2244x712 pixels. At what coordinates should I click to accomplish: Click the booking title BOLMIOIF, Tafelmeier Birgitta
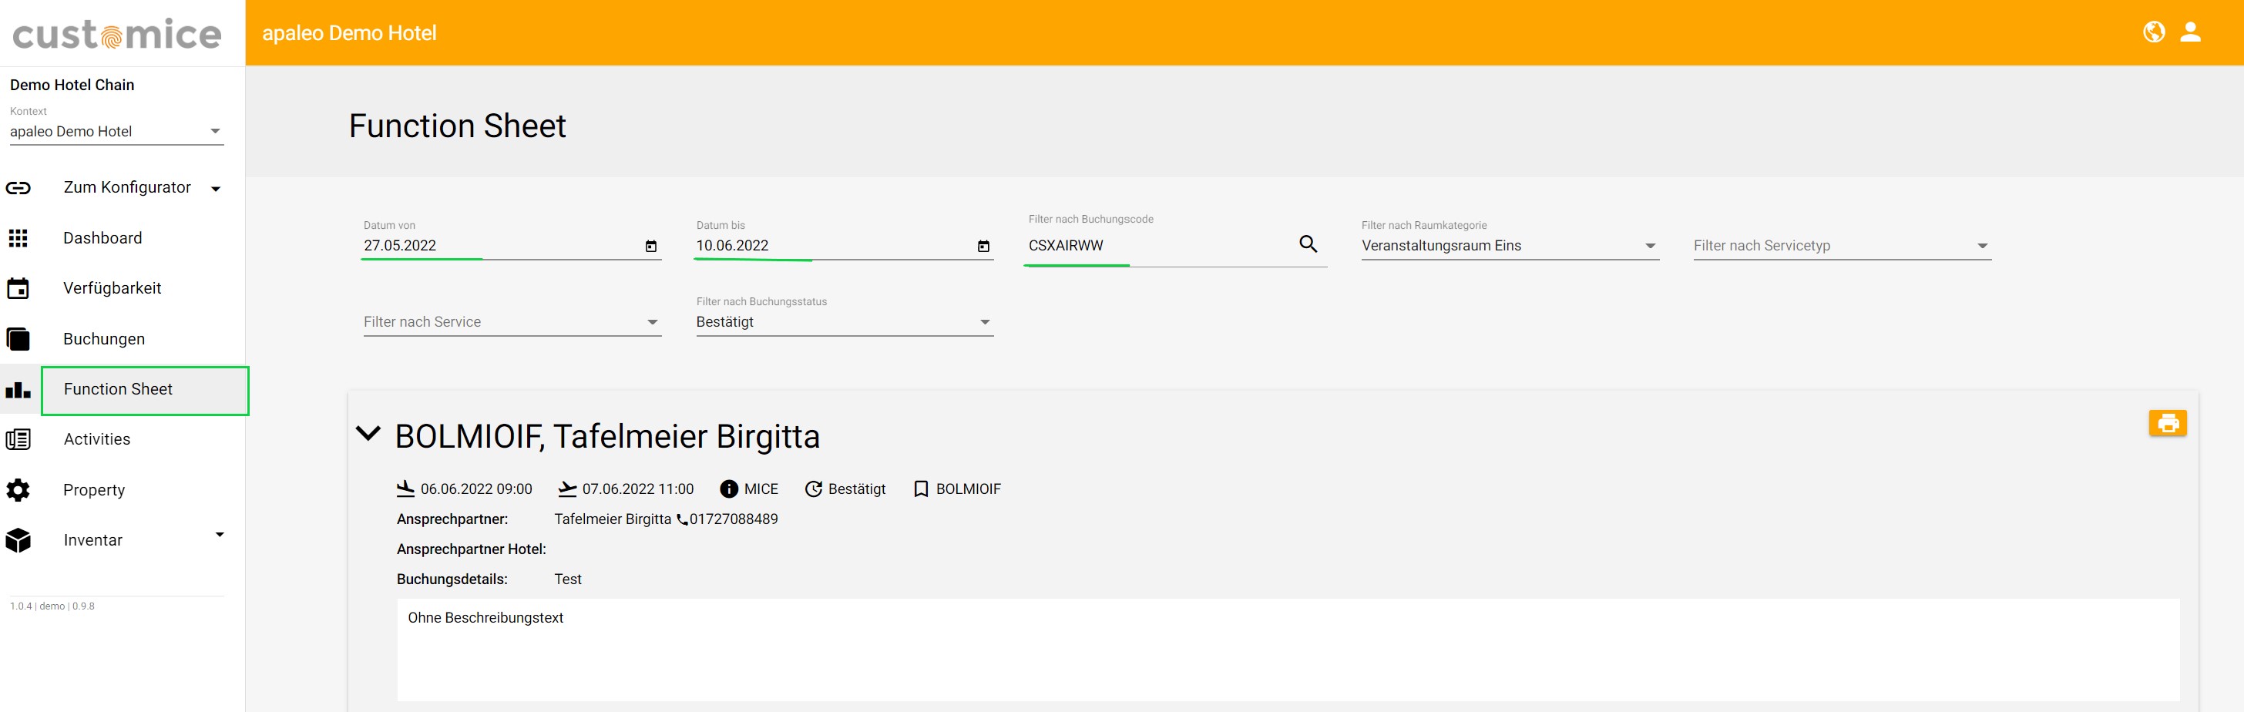607,437
